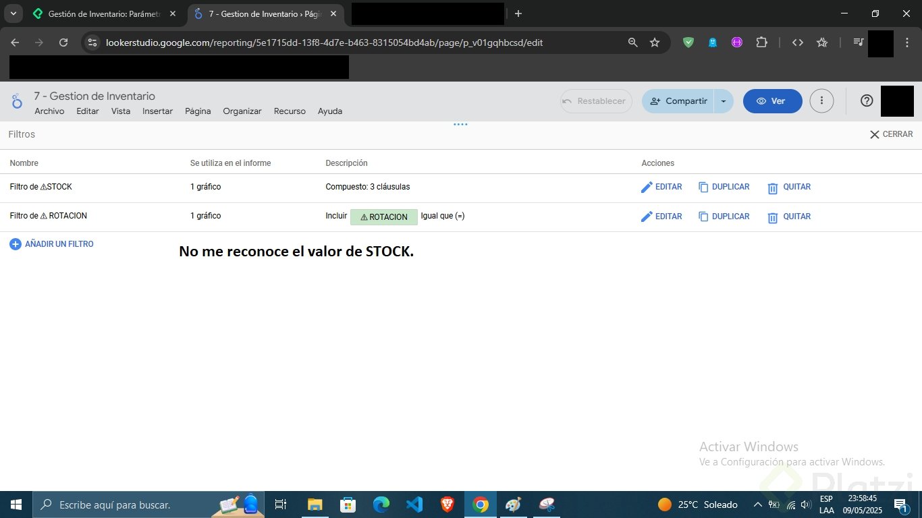
Task: Expand the Compartir dropdown arrow
Action: (x=724, y=101)
